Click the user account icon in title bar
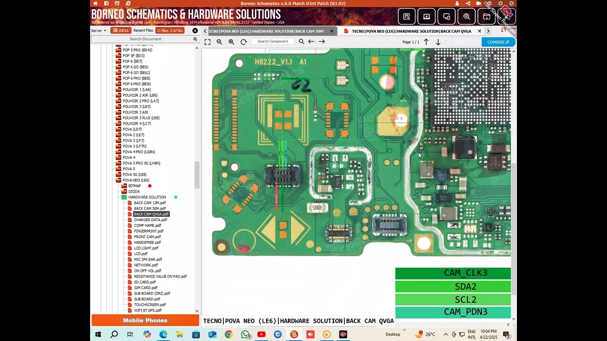 click(457, 3)
